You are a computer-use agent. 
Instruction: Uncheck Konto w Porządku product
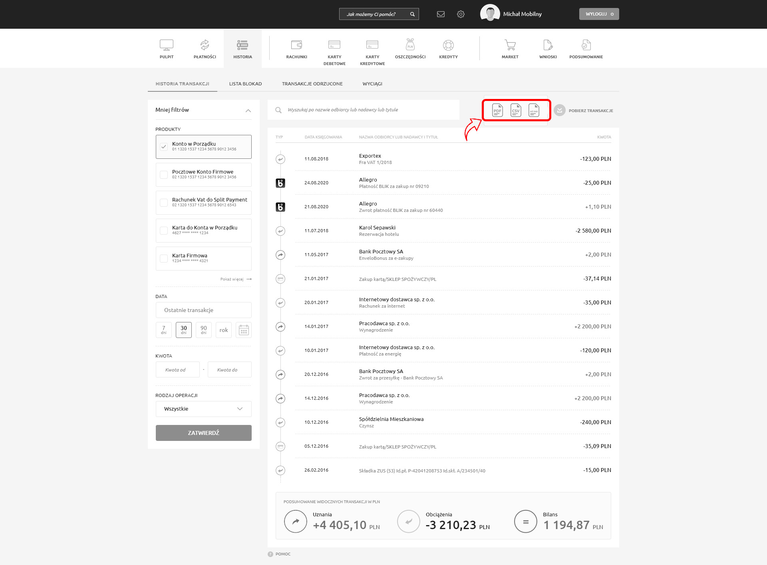(164, 146)
